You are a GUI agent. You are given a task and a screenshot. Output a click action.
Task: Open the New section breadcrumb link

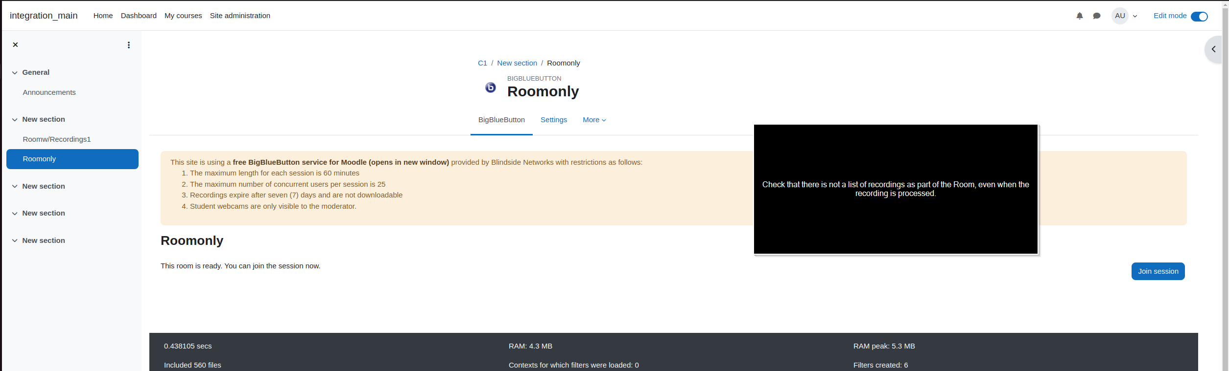tap(517, 63)
